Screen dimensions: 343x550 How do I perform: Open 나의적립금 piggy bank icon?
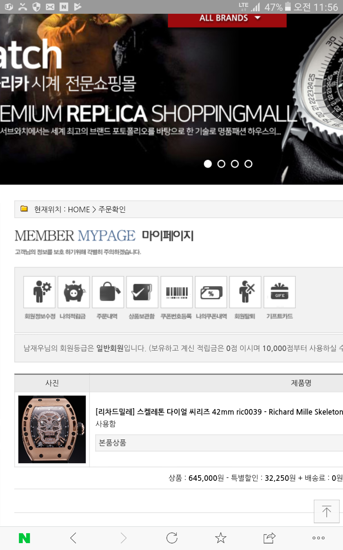pos(74,292)
